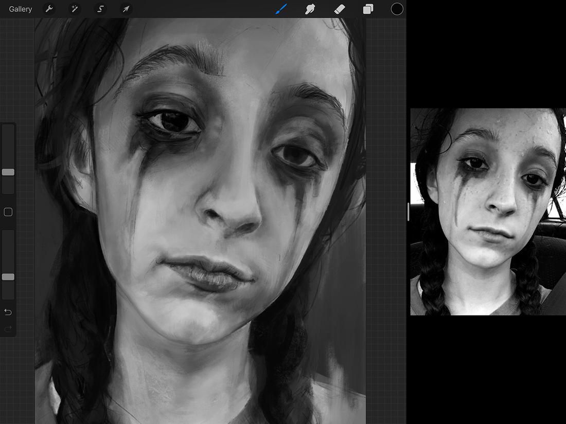
Task: Select the Transform arrow tool
Action: click(126, 9)
